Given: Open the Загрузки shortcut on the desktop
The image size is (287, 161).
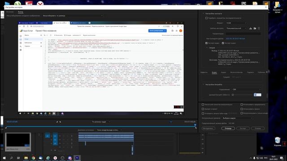Looking at the screenshot, I should point(278,7).
